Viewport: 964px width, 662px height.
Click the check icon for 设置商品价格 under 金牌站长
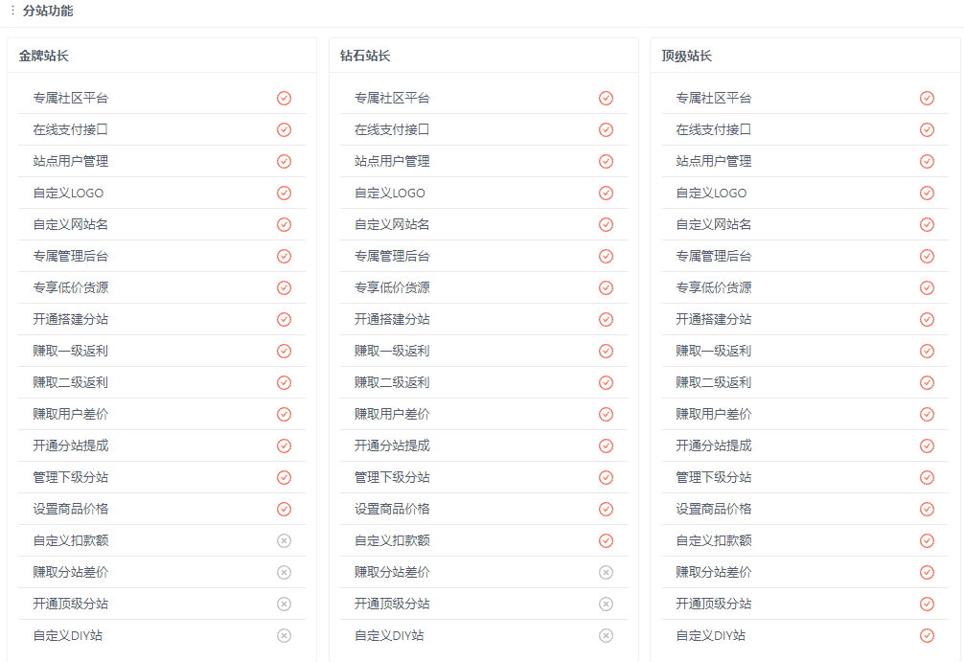284,509
